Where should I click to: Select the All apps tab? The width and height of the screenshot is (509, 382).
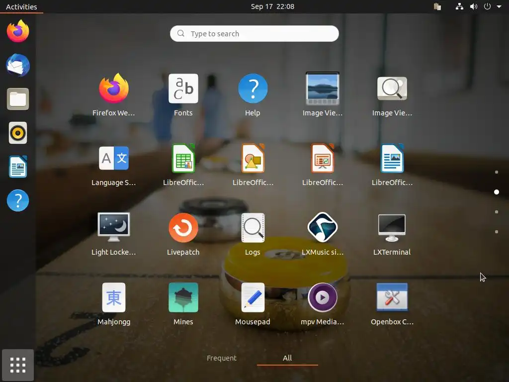pyautogui.click(x=287, y=358)
